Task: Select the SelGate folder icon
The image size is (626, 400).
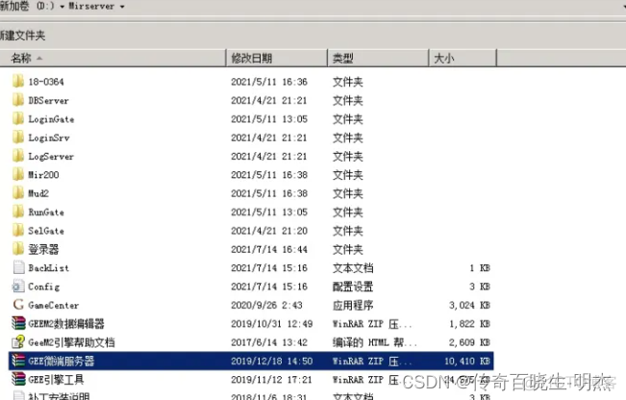Action: (18, 231)
